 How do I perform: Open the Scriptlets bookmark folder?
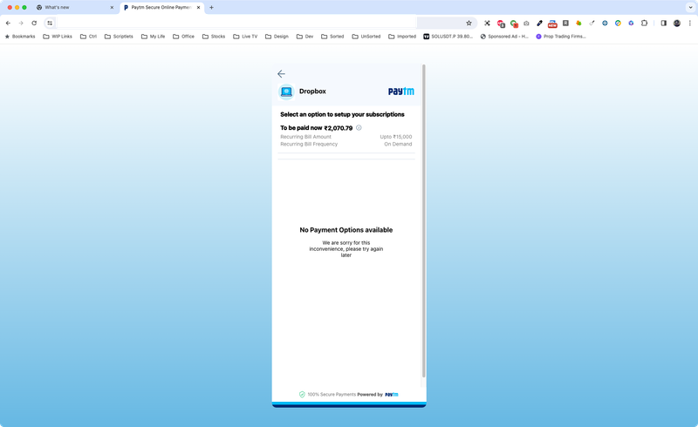pyautogui.click(x=119, y=37)
